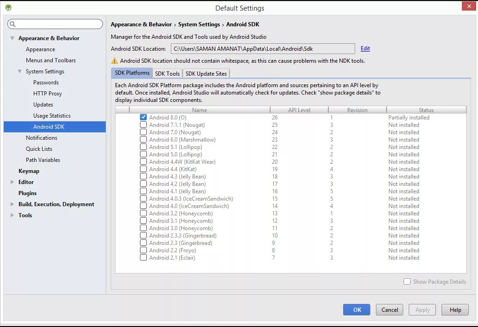Click the Help button

coord(455,309)
